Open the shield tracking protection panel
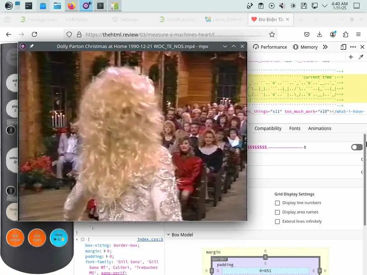Screen dimensions: 367x275 tap(69, 35)
